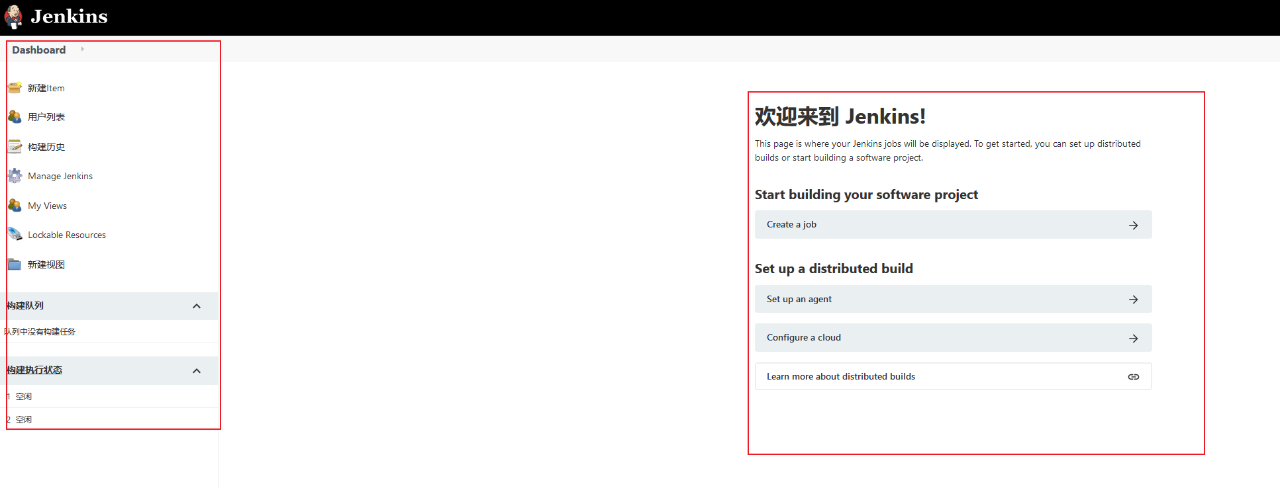Click the 构建队列 panel title
Viewport: 1280px width, 488px height.
click(x=25, y=305)
